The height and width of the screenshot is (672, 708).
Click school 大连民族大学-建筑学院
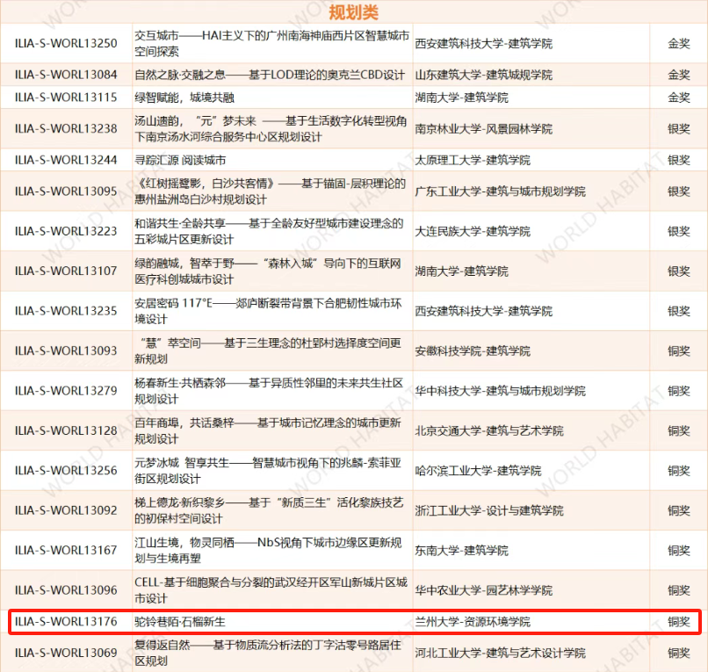coord(473,231)
